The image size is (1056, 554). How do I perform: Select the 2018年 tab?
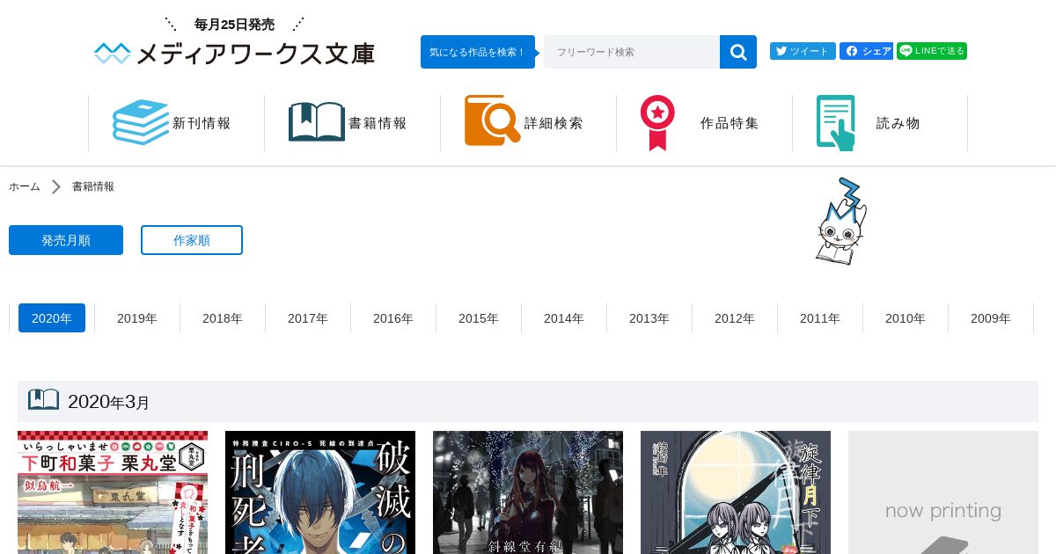coord(223,318)
